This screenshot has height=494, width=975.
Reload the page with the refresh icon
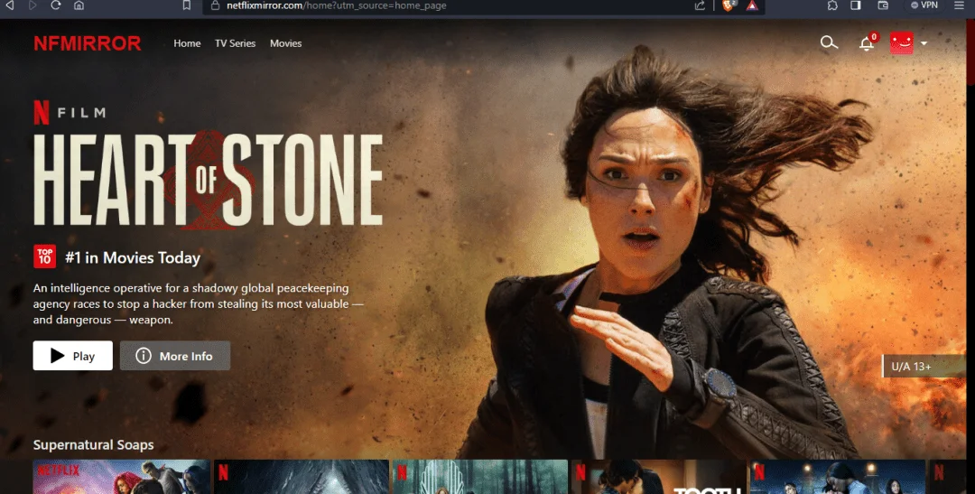[x=55, y=5]
